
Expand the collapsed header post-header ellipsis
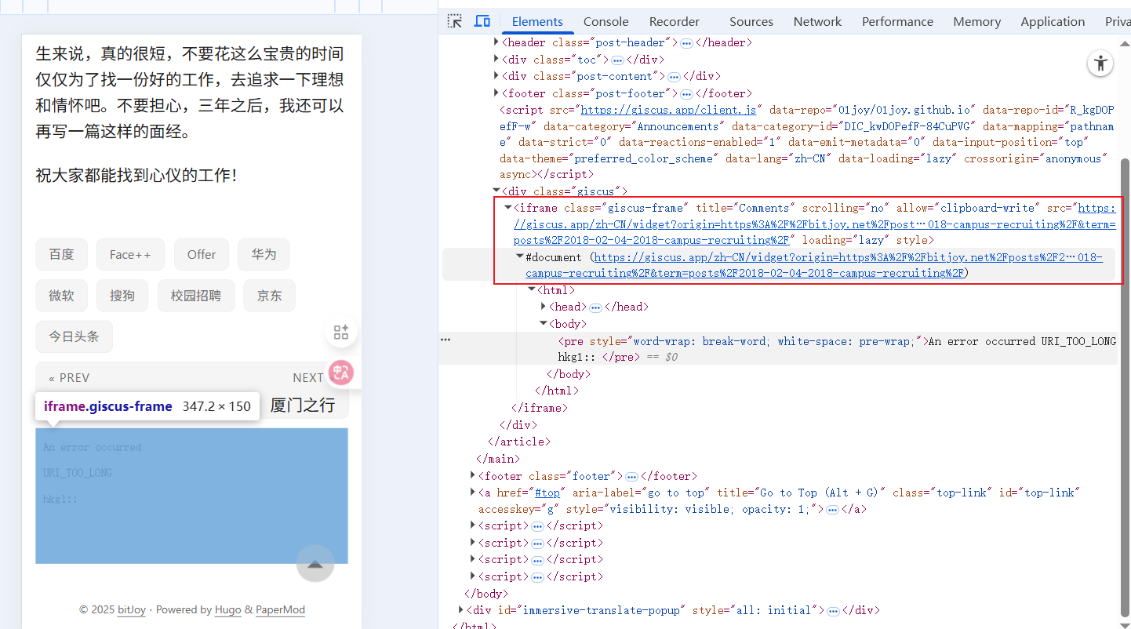click(686, 43)
